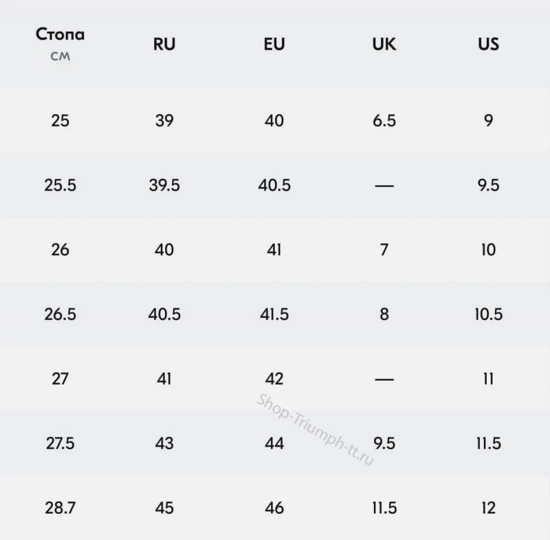Image resolution: width=550 pixels, height=540 pixels.
Task: Click the RU column header
Action: tap(164, 45)
